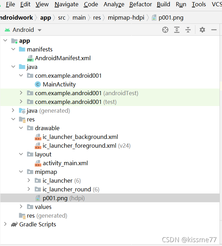222x246 pixels.
Task: Expand the androidTest package
Action: coord(21,93)
